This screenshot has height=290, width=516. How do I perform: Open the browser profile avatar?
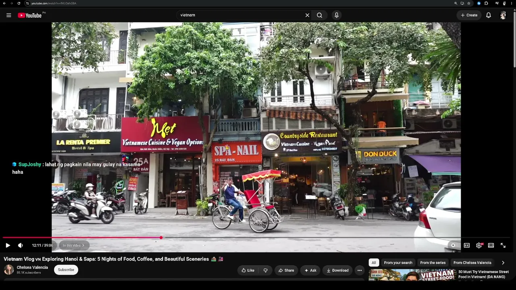pos(504,3)
